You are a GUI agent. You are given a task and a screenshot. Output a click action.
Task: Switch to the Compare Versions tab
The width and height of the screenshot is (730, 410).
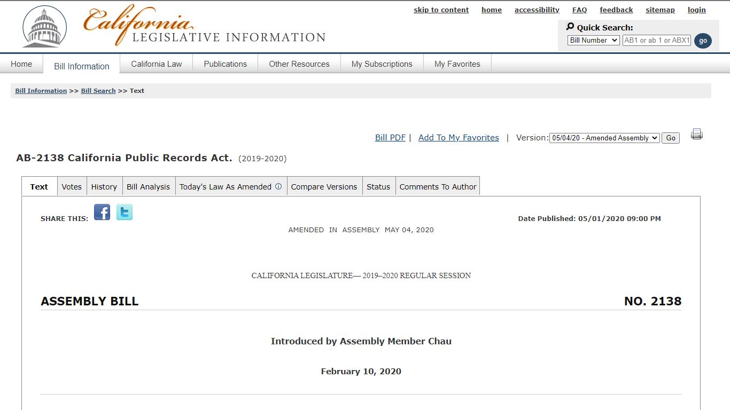pos(324,186)
